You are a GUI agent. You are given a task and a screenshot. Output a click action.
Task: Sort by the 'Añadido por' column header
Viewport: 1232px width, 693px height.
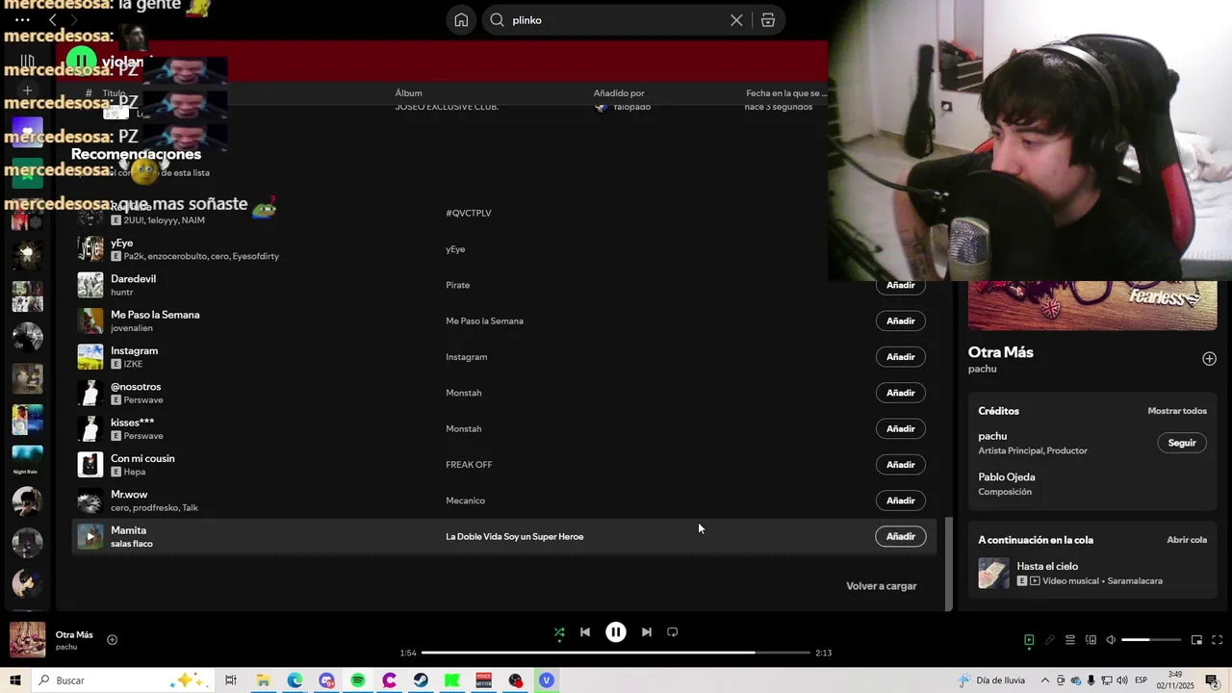[x=619, y=93]
